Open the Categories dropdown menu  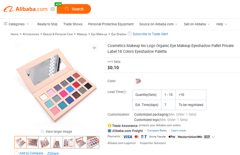[x=16, y=24]
